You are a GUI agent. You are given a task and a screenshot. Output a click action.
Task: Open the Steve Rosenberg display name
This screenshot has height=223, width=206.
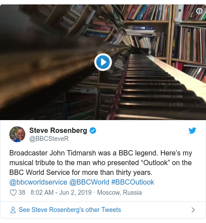click(x=58, y=130)
